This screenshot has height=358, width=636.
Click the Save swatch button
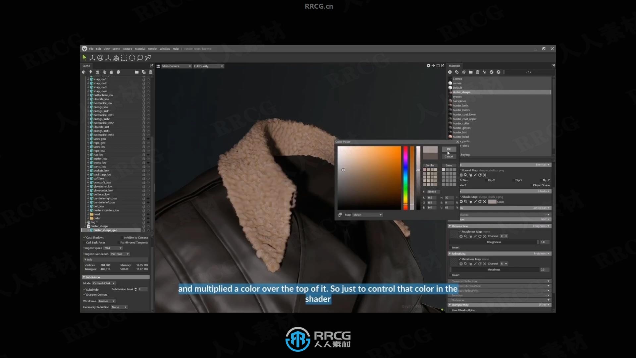(449, 165)
